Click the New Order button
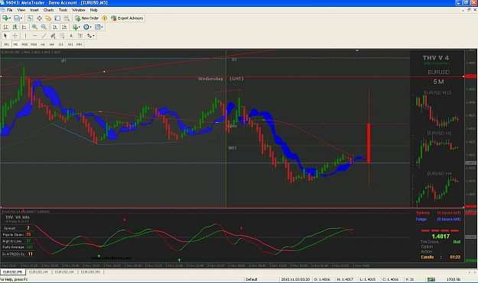Image resolution: width=478 pixels, height=283 pixels. (x=87, y=18)
